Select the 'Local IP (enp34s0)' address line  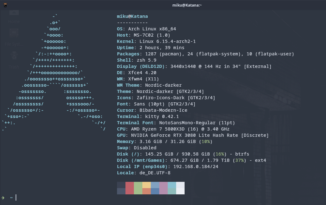[x=168, y=167]
